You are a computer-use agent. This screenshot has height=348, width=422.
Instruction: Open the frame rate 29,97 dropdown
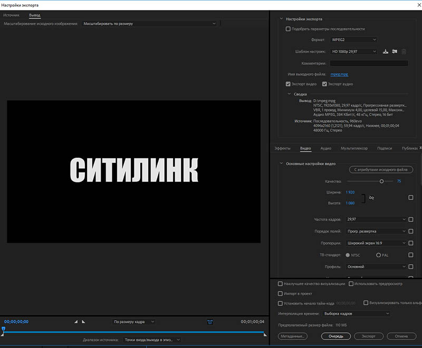click(x=376, y=219)
